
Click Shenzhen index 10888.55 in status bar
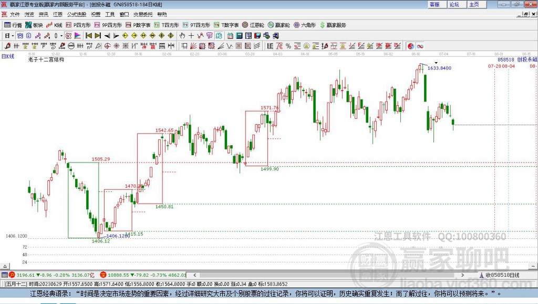click(x=119, y=275)
